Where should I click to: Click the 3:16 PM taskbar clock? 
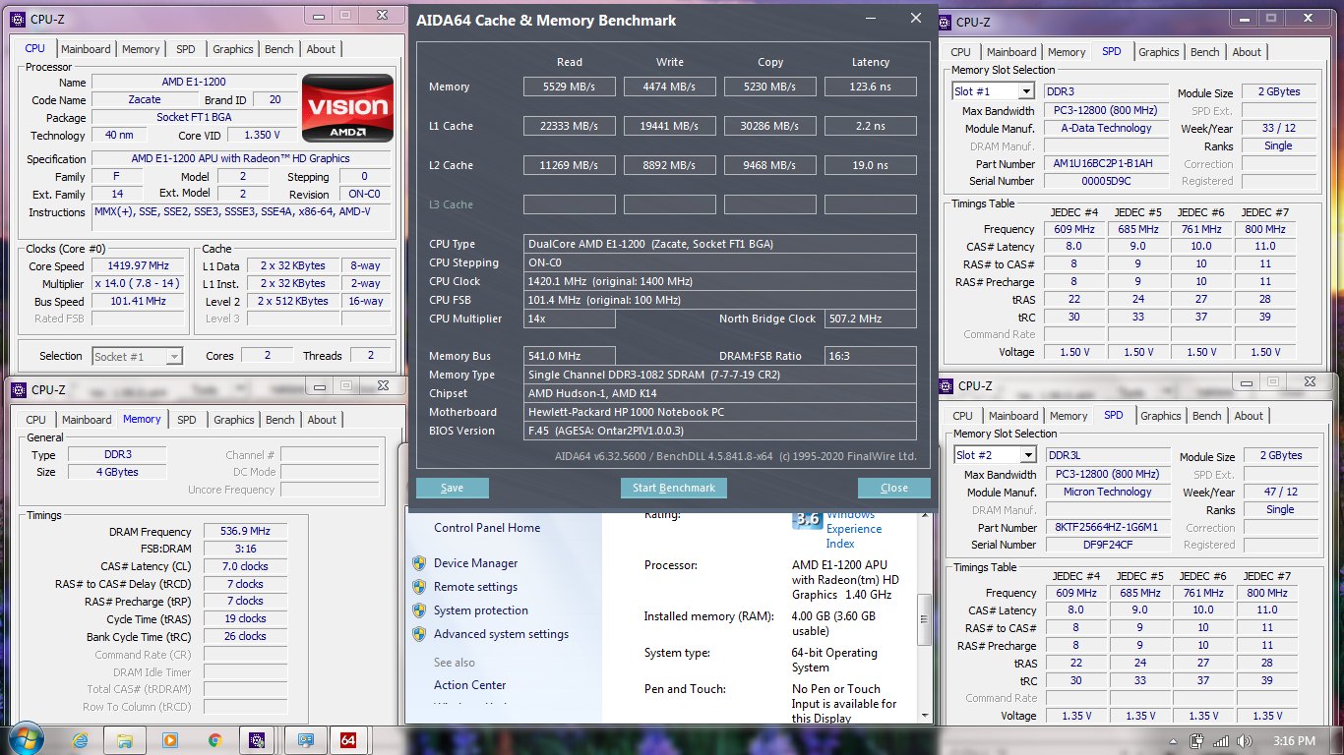coord(1293,741)
